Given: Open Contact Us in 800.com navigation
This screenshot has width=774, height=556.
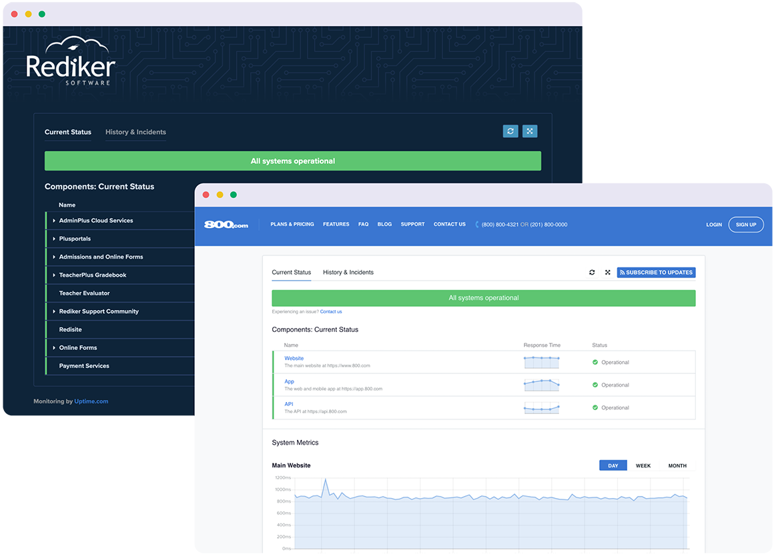Looking at the screenshot, I should (x=450, y=225).
